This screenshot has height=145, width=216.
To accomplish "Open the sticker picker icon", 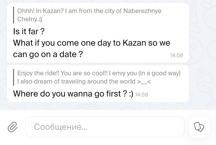I will tap(199, 127).
